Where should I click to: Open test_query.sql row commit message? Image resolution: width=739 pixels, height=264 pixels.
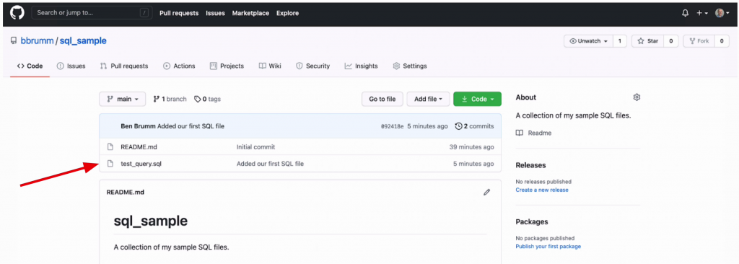(270, 164)
